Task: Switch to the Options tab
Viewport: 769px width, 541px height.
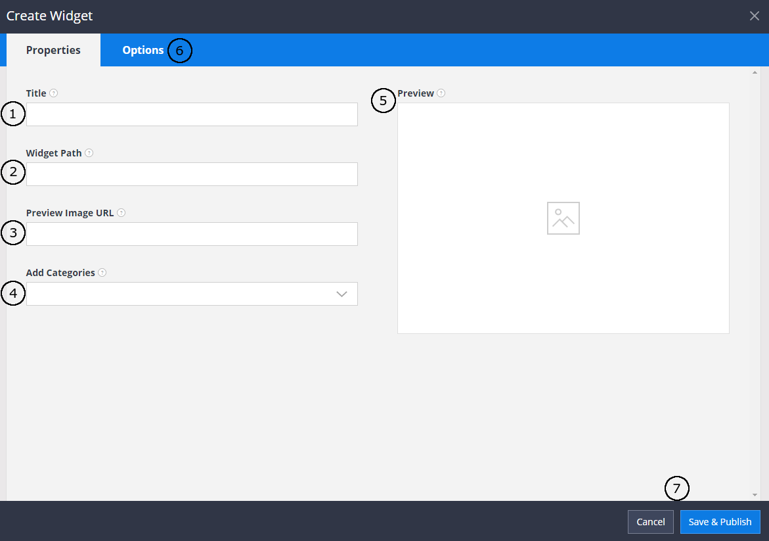Action: [x=143, y=50]
